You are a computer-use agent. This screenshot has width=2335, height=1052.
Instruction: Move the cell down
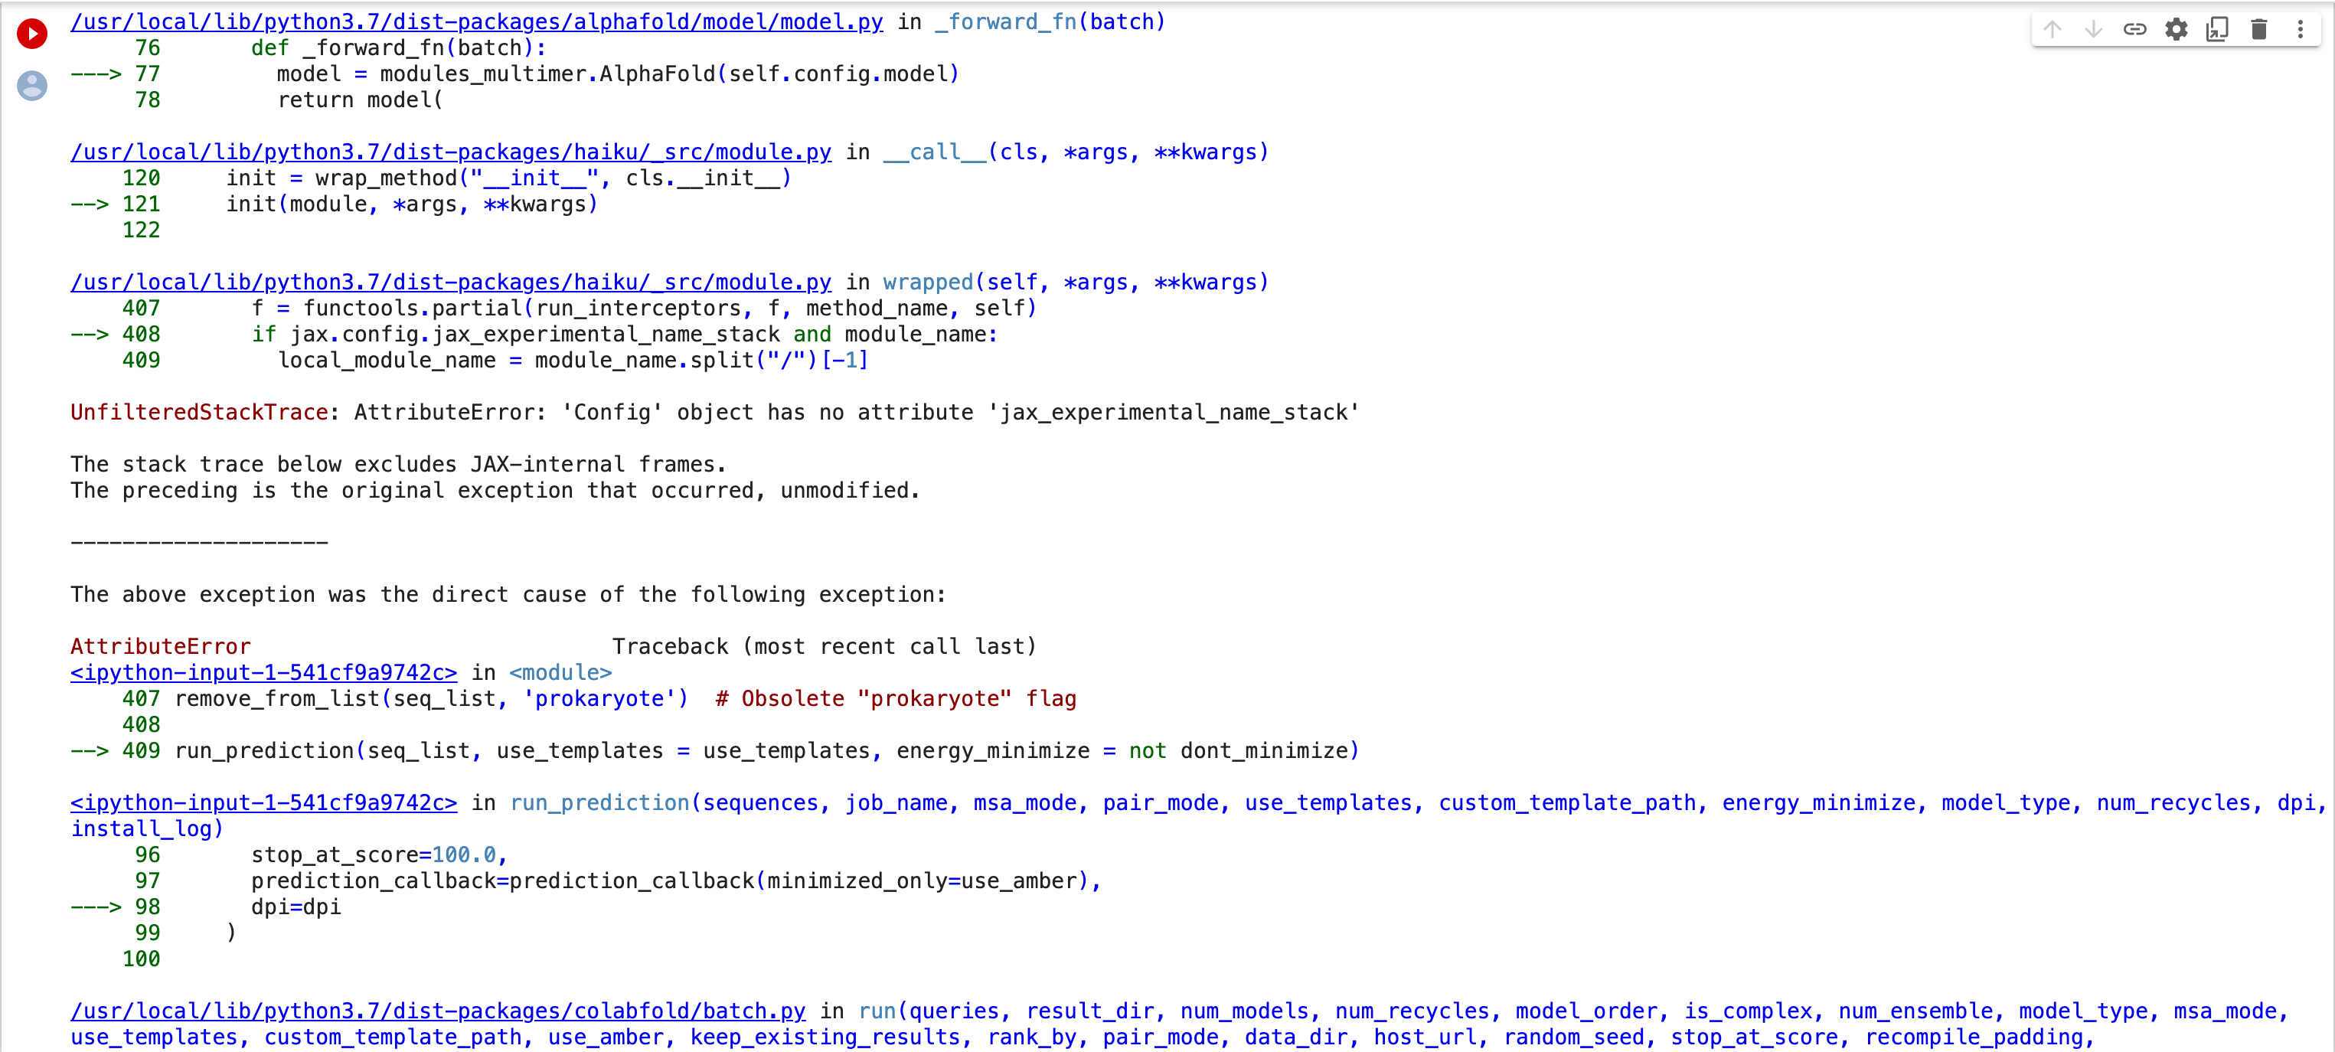tap(2093, 29)
